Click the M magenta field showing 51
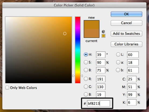Screen dimensions: 149x112 point(132,87)
